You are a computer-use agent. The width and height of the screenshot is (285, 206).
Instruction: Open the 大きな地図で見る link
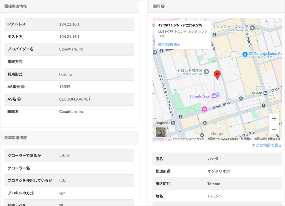(266, 145)
